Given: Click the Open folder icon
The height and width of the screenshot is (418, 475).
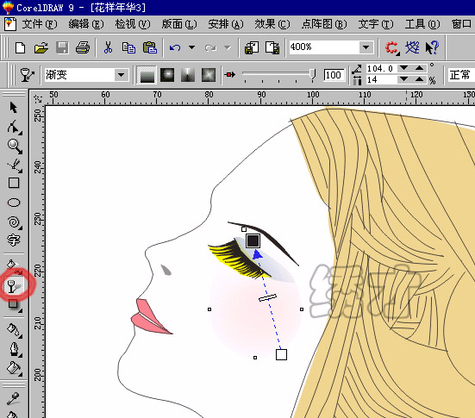Looking at the screenshot, I should click(x=41, y=47).
